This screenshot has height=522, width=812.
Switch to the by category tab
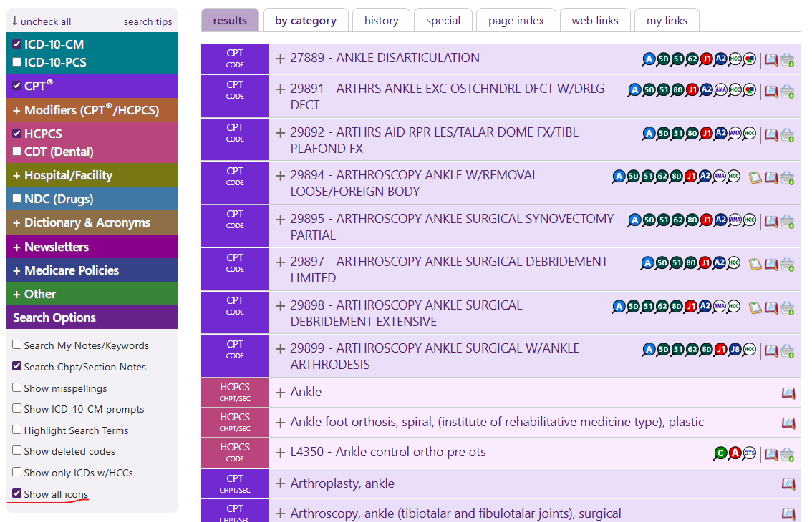click(x=306, y=21)
